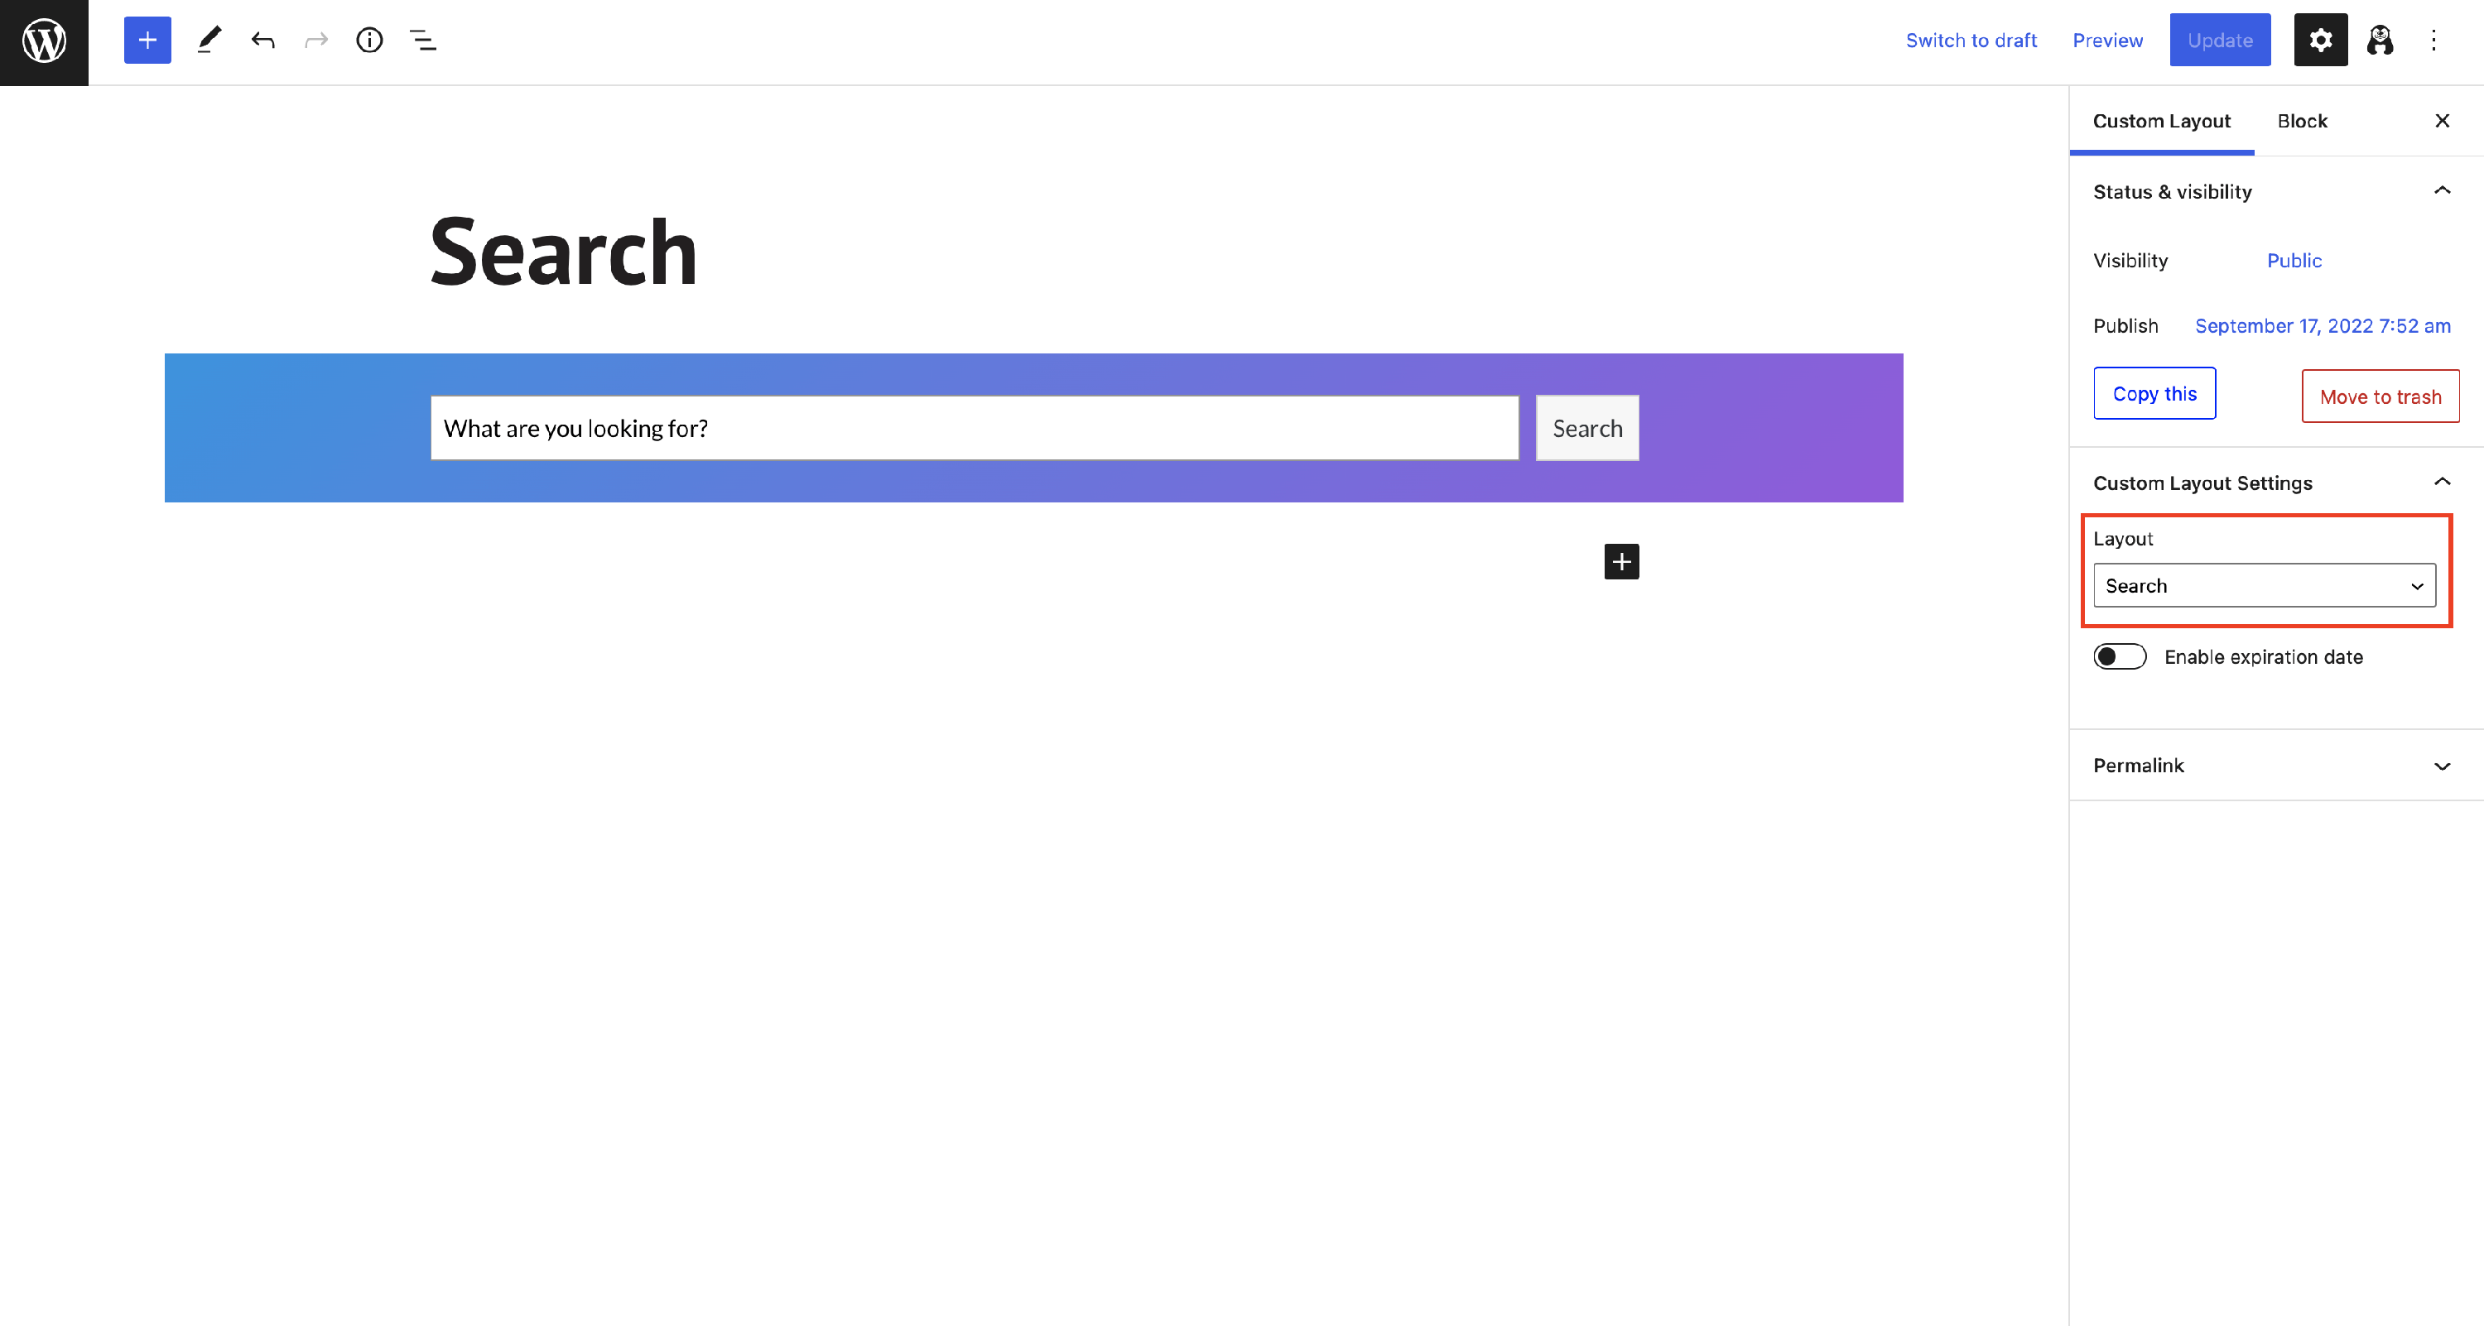The image size is (2484, 1326).
Task: Expand the Permalink panel
Action: pos(2442,766)
